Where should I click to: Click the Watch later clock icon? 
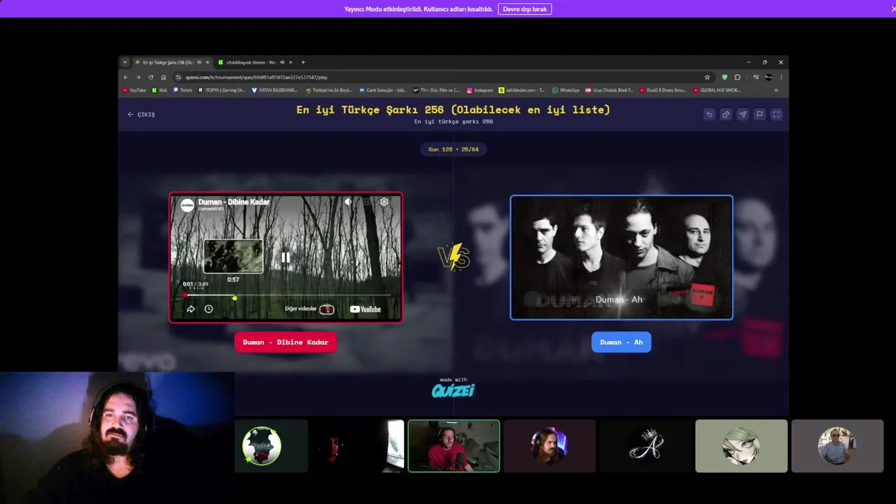point(209,309)
